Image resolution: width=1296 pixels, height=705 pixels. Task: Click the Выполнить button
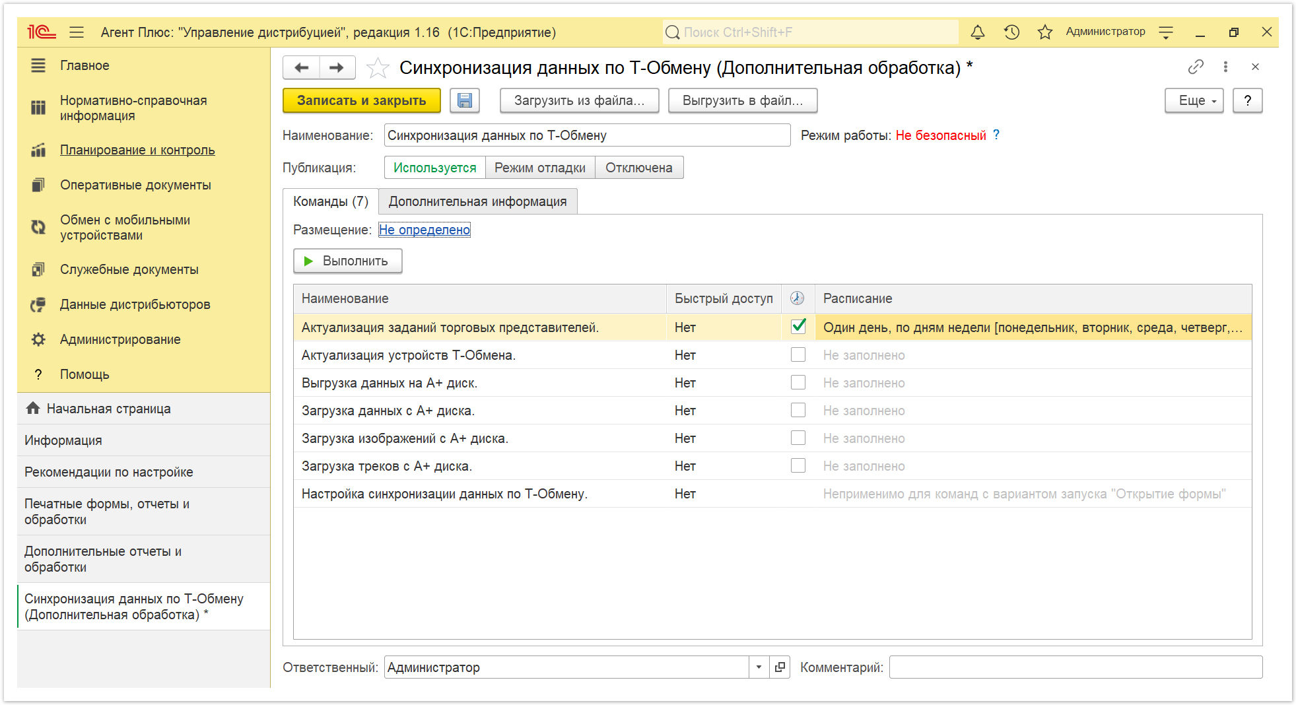coord(347,261)
